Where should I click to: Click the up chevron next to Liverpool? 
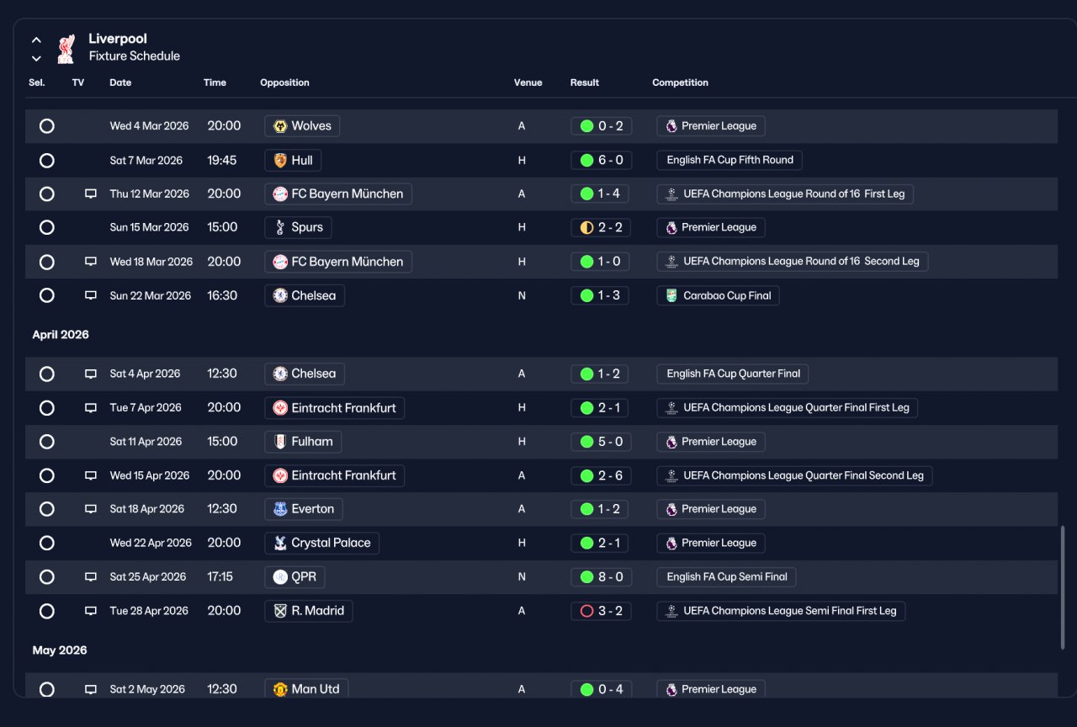(x=36, y=40)
